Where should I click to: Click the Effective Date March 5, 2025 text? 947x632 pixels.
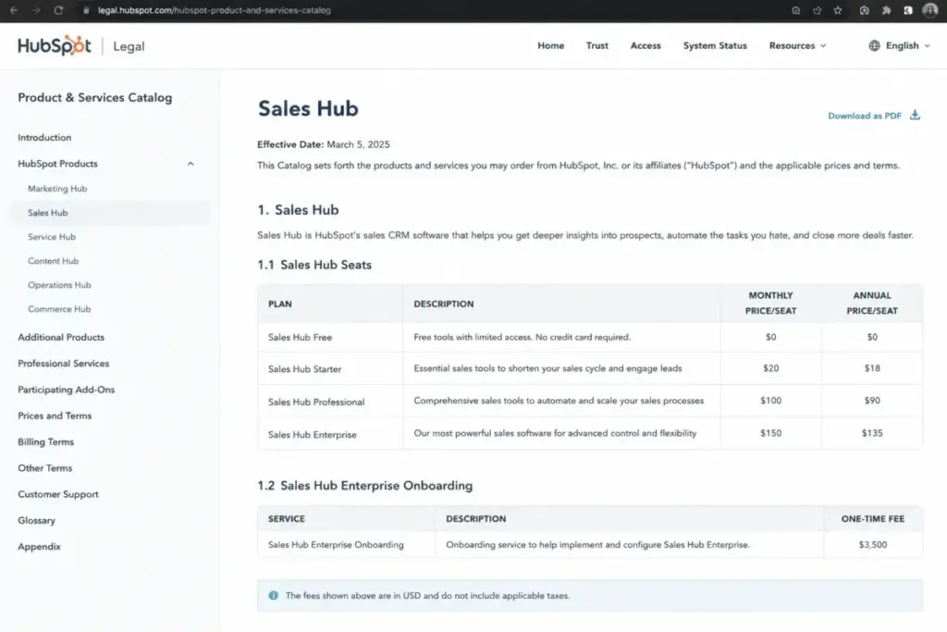coord(324,144)
